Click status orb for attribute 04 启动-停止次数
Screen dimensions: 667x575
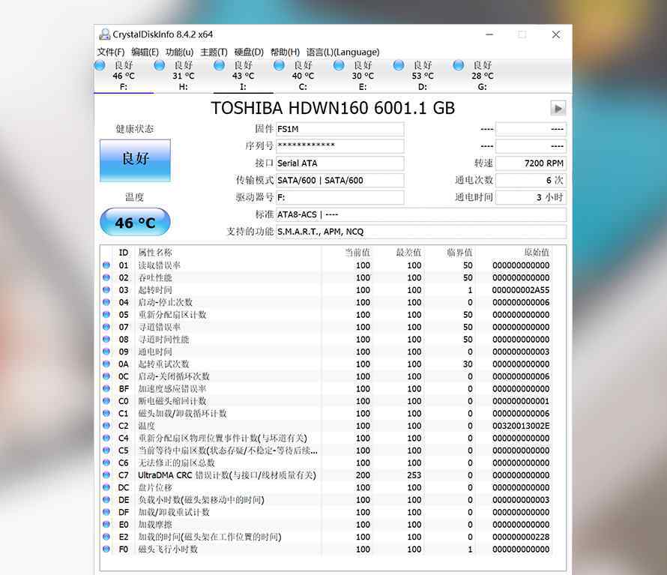coord(106,302)
